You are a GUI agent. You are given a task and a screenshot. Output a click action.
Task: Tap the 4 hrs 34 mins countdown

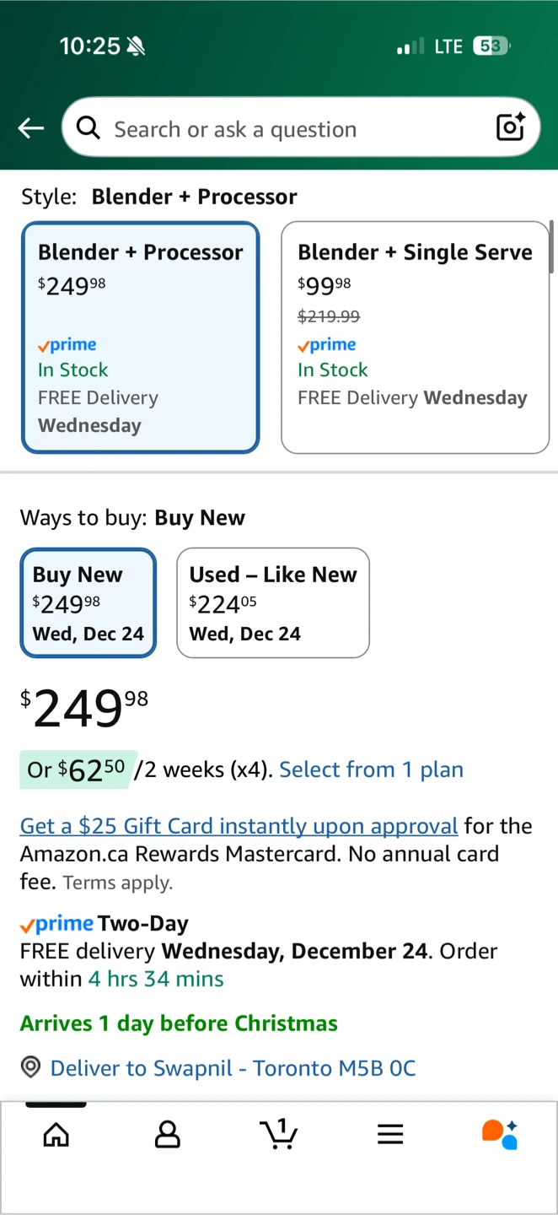(156, 979)
